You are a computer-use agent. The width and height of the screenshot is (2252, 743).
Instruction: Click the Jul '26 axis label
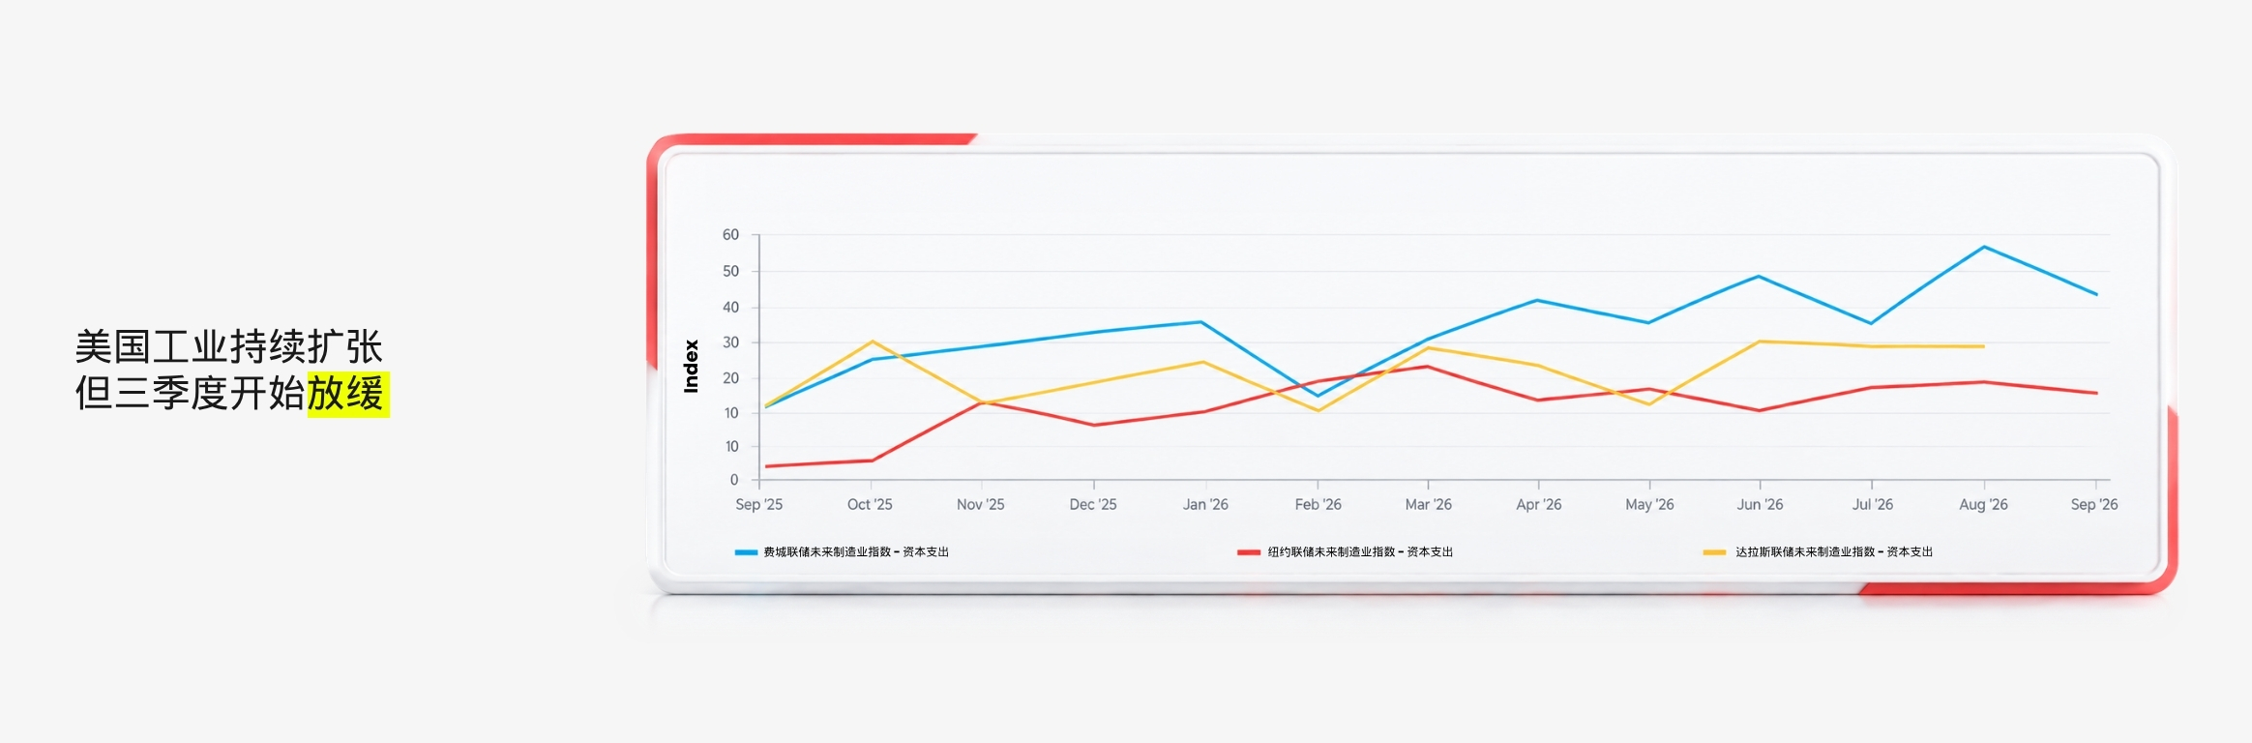[1872, 504]
